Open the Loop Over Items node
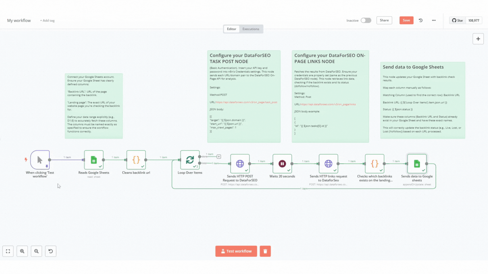Image resolution: width=488 pixels, height=274 pixels. pos(190,160)
